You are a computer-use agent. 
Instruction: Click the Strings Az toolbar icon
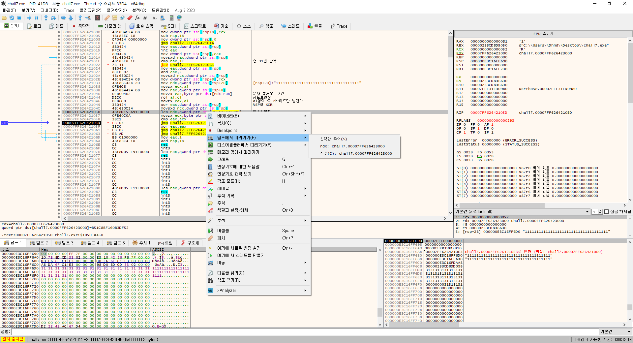click(x=155, y=18)
